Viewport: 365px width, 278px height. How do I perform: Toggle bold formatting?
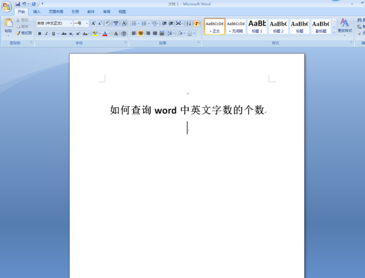coord(40,33)
